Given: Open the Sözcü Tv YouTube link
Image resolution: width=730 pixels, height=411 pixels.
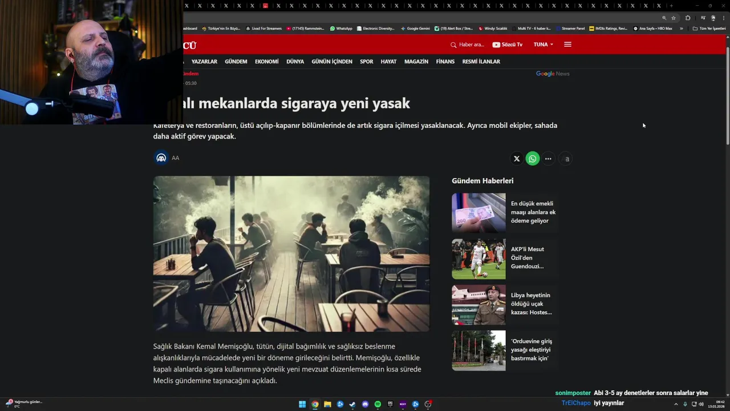Looking at the screenshot, I should 508,45.
